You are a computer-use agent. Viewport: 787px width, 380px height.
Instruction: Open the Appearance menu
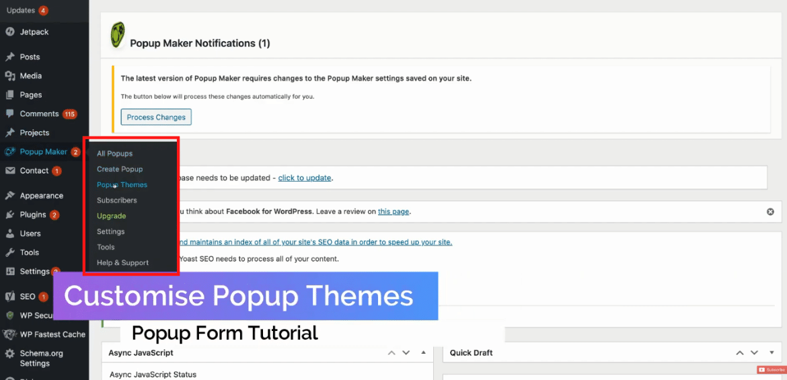pos(41,196)
